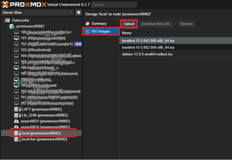Select bootdvd-15.5.002.000-x86_64.iso row
The image size is (232, 160).
[148, 47]
